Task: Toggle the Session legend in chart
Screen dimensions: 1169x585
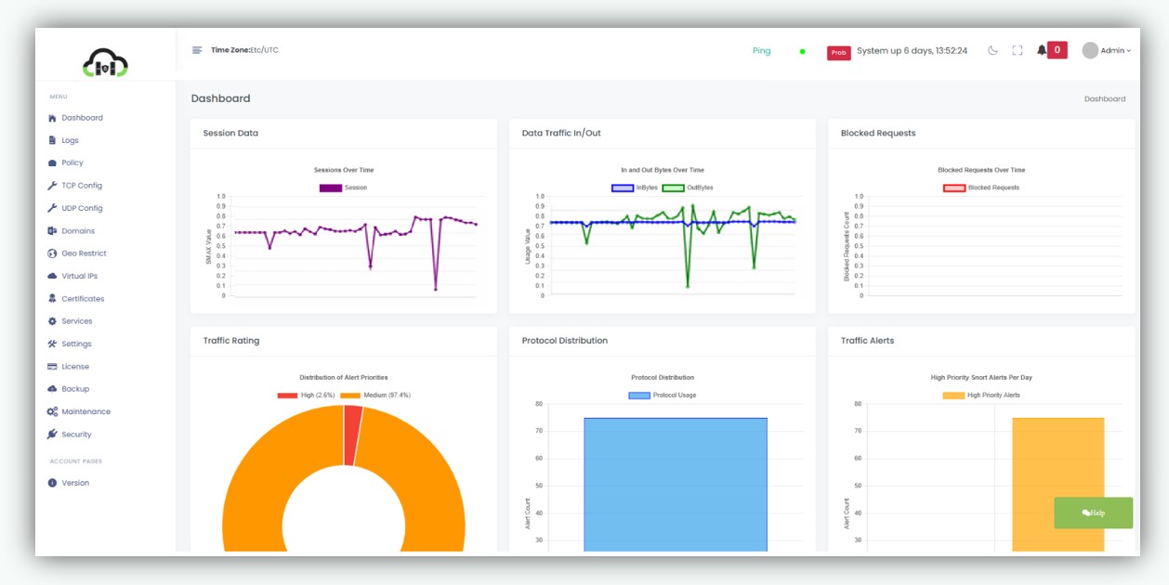Action: (331, 188)
